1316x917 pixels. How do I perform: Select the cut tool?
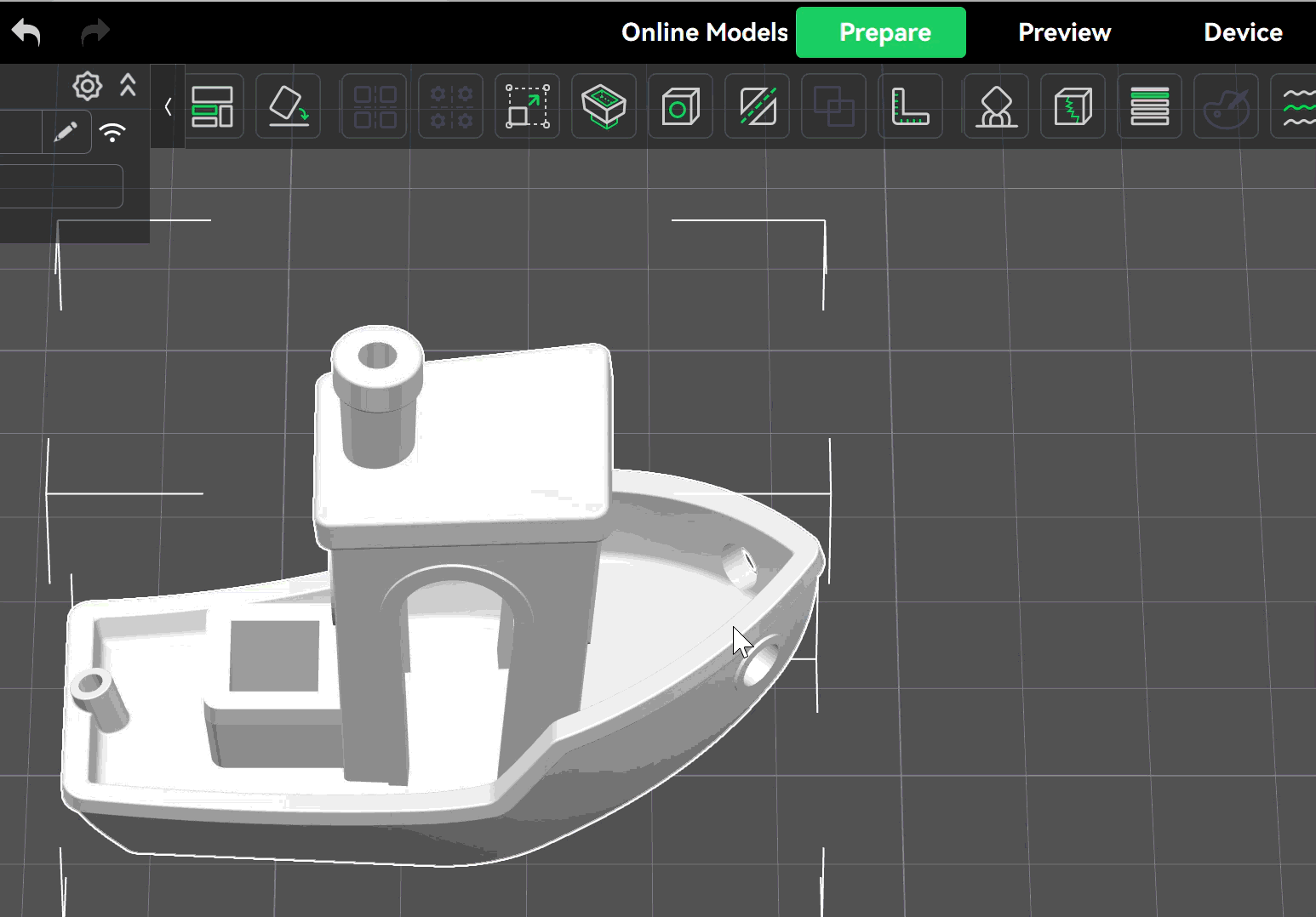[758, 107]
